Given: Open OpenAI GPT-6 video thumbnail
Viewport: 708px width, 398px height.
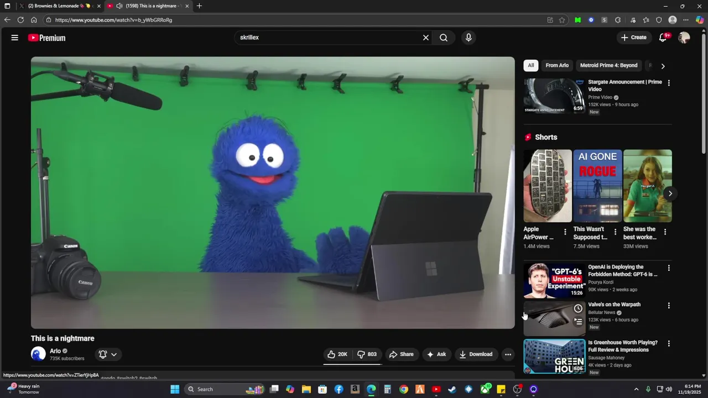Looking at the screenshot, I should 554,280.
